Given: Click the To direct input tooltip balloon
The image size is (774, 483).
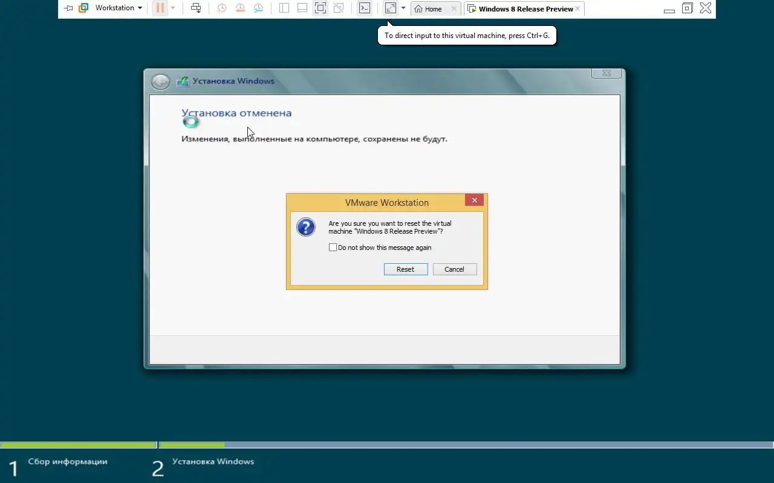Looking at the screenshot, I should (x=467, y=36).
